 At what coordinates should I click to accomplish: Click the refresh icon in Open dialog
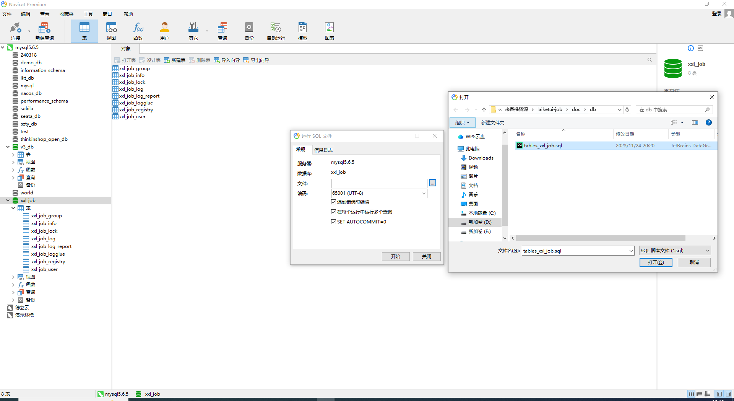(x=627, y=109)
